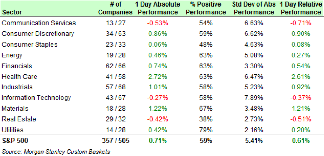Select the S&P 500 total row label
Image resolution: width=324 pixels, height=156 pixels.
pos(15,141)
